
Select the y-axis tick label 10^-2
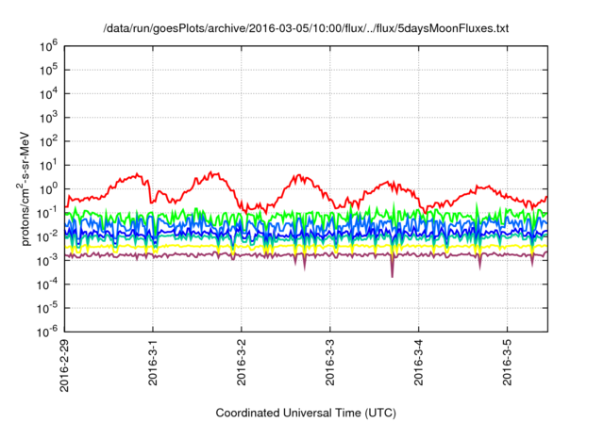pyautogui.click(x=47, y=237)
